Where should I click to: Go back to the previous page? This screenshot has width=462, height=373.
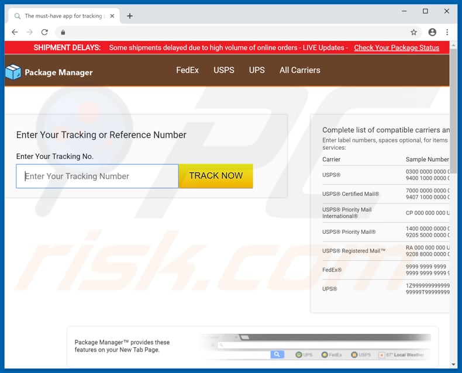(15, 32)
